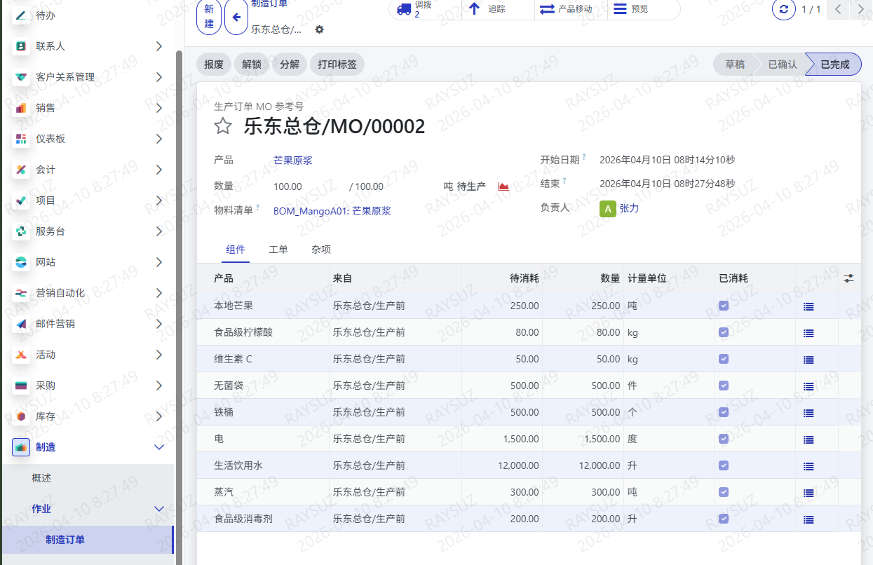Open details list icon for 电
Image resolution: width=873 pixels, height=565 pixels.
(x=808, y=440)
